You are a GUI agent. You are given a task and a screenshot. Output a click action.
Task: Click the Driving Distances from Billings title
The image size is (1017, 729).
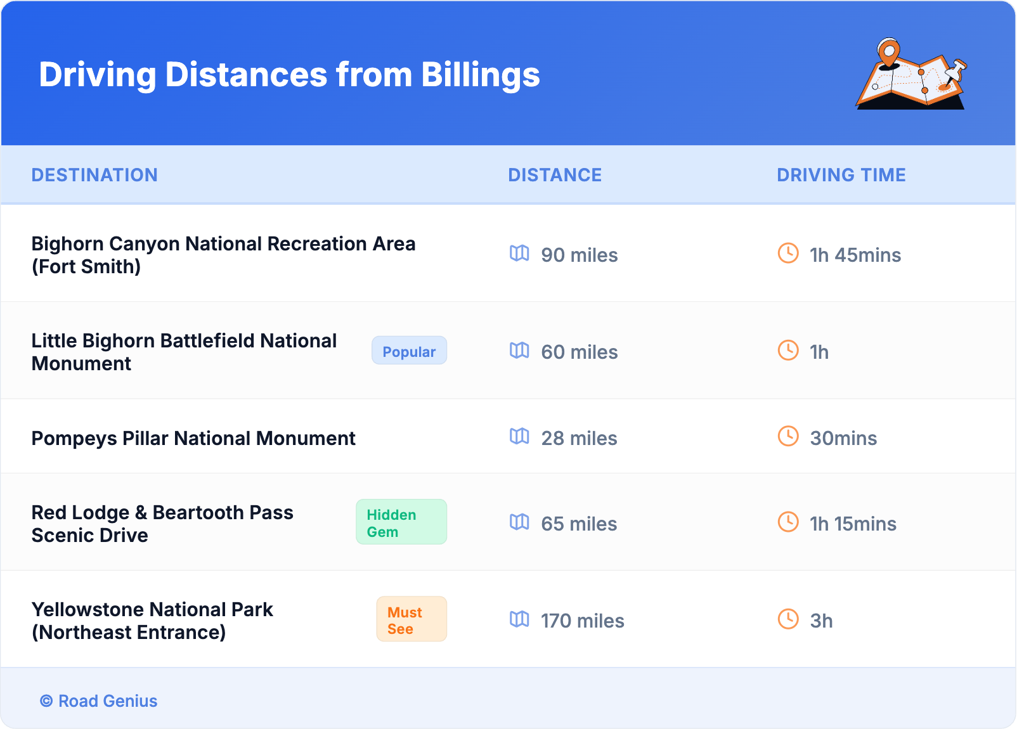(x=289, y=75)
